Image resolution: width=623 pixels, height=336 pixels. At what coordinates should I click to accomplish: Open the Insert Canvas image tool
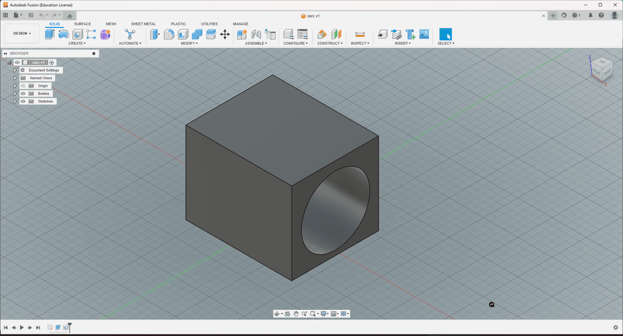coord(424,34)
